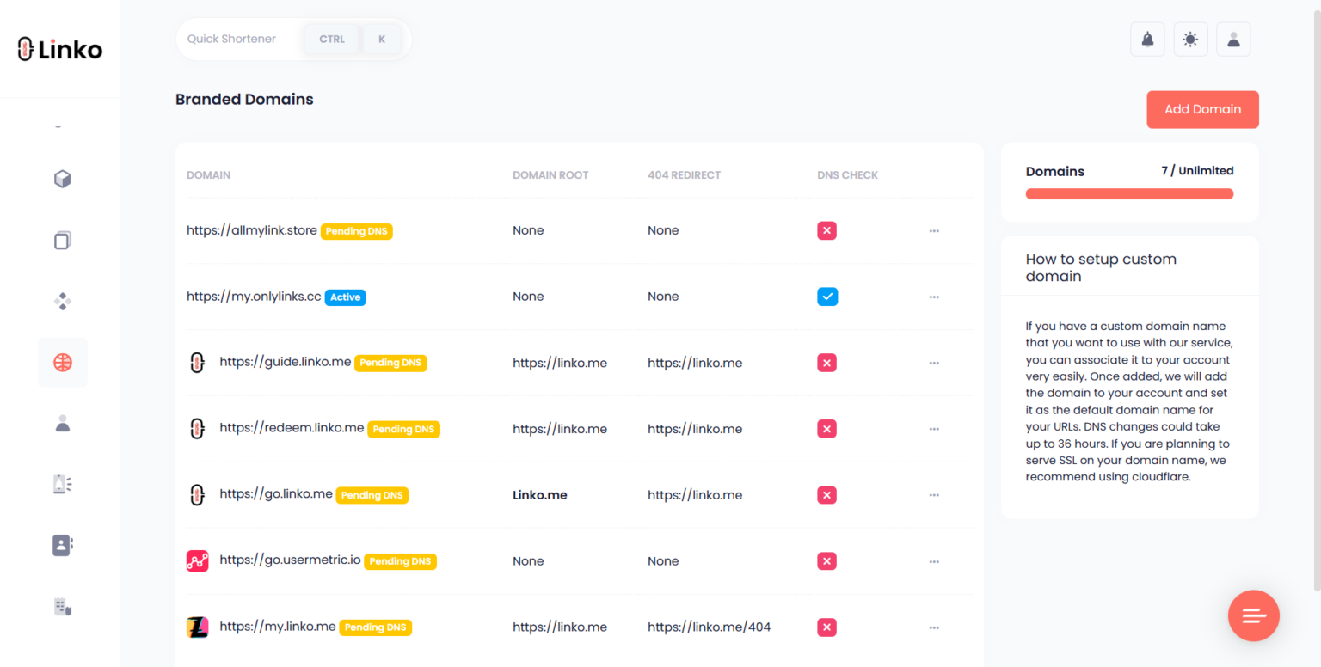Click DNS check status for go.usermetric.io
The height and width of the screenshot is (667, 1321).
(827, 561)
